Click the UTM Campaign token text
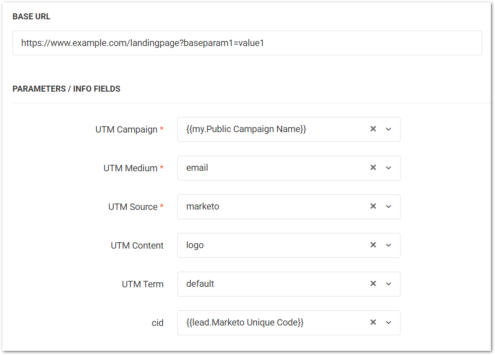 [x=246, y=129]
